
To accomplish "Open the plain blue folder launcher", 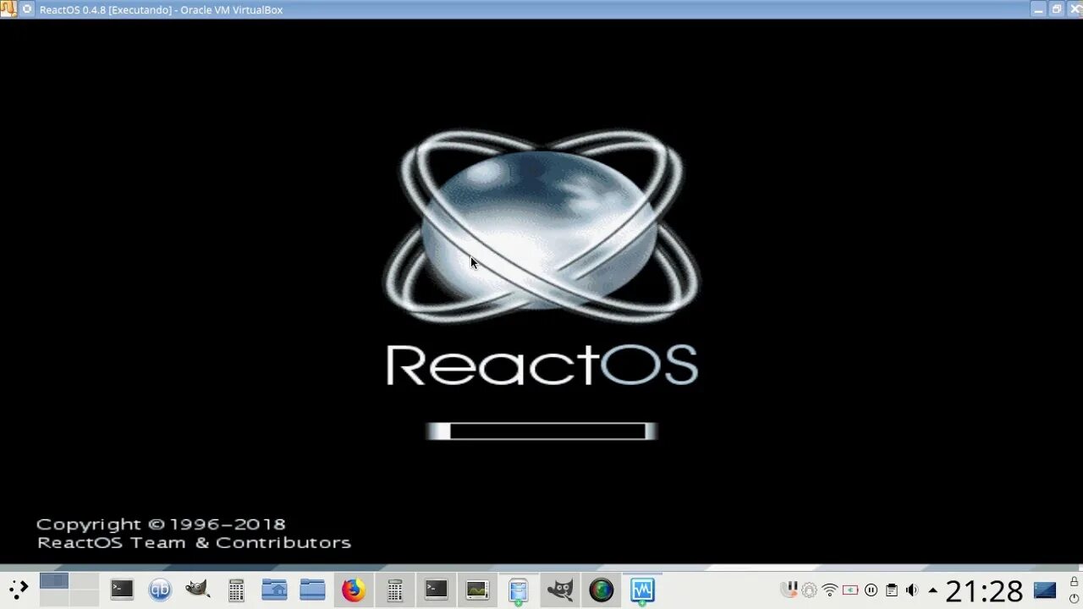I will point(312,590).
